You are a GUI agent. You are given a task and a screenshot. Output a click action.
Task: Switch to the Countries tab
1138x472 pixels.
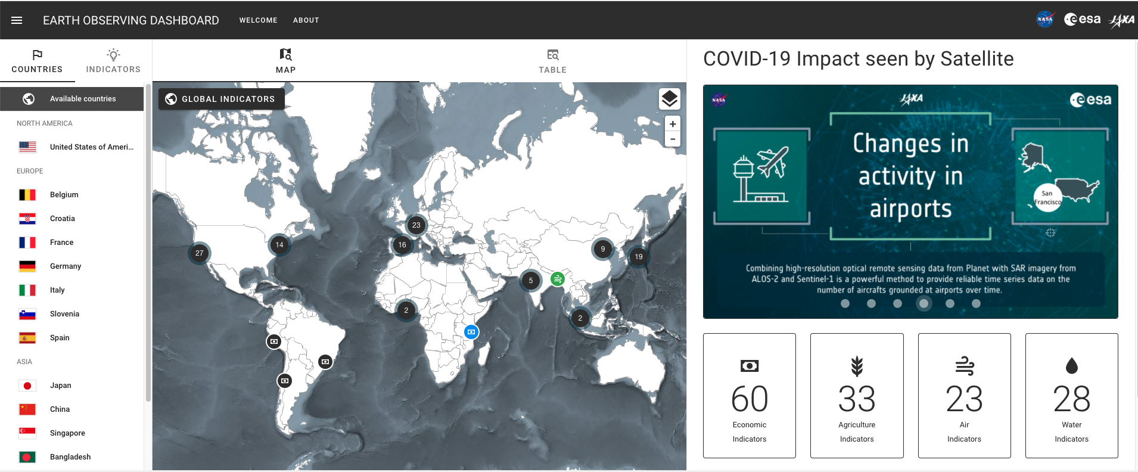point(37,61)
